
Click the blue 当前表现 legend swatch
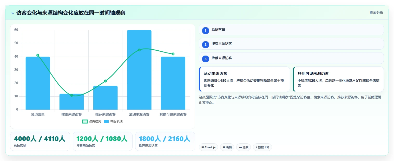tap(106, 122)
